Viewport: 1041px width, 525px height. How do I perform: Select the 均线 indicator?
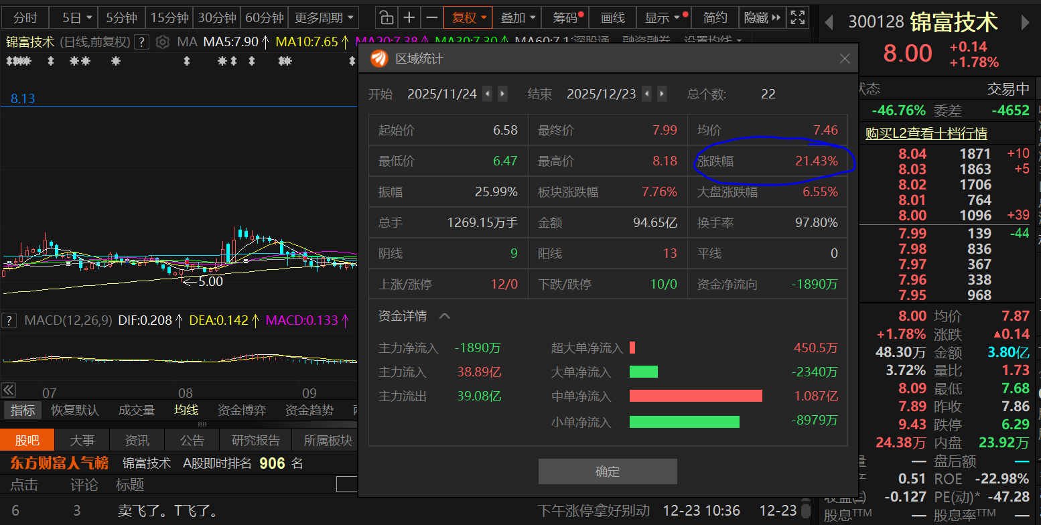coord(186,410)
